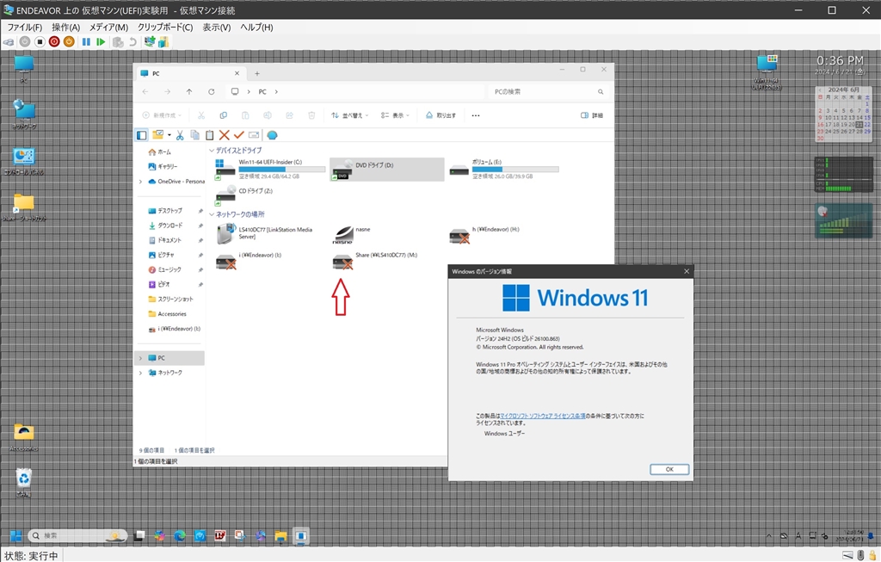This screenshot has width=881, height=562.
Task: Select Share (¥¥LS410DC77) (M:) drive
Action: [375, 261]
